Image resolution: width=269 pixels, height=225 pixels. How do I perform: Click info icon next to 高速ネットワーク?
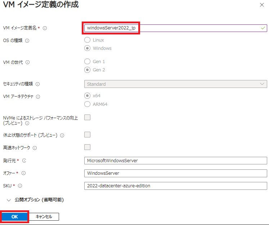click(x=35, y=148)
